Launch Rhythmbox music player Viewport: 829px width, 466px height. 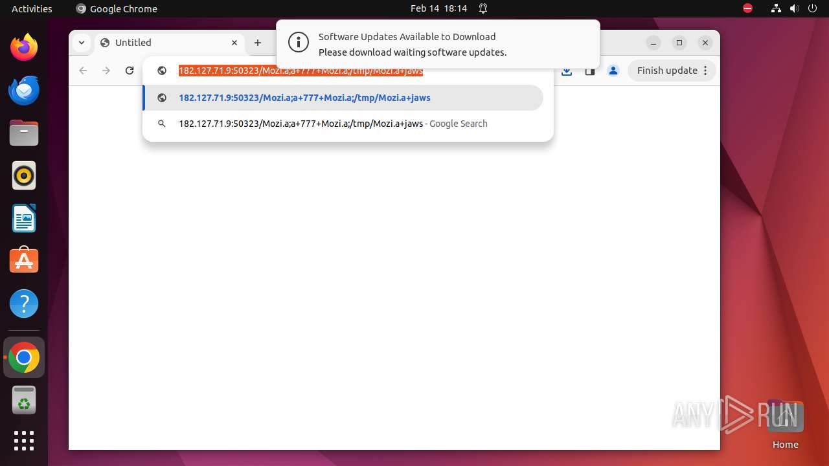tap(24, 175)
